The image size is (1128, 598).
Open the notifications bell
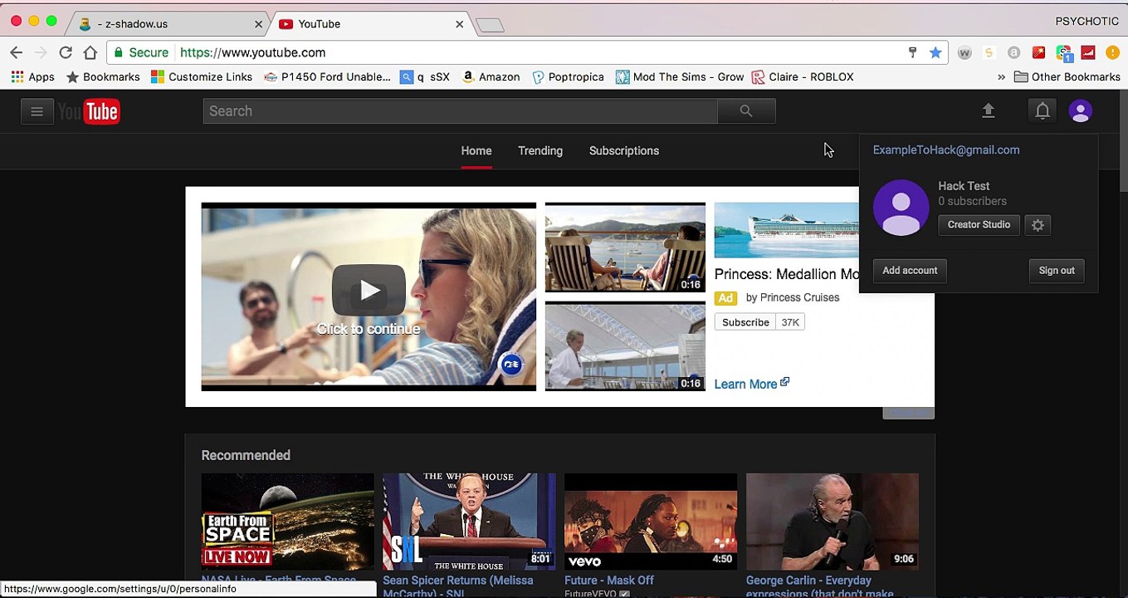coord(1043,110)
